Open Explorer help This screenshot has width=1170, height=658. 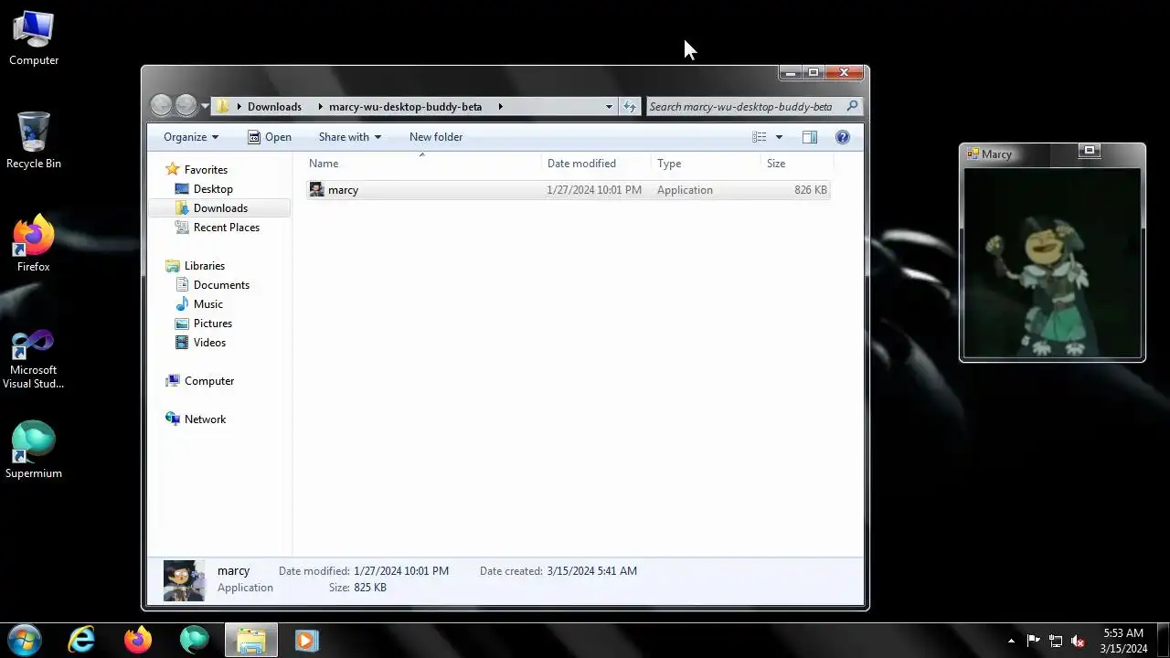tap(843, 137)
